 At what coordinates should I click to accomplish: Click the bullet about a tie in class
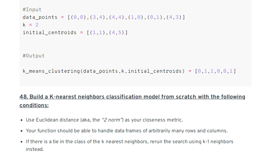click(x=130, y=145)
